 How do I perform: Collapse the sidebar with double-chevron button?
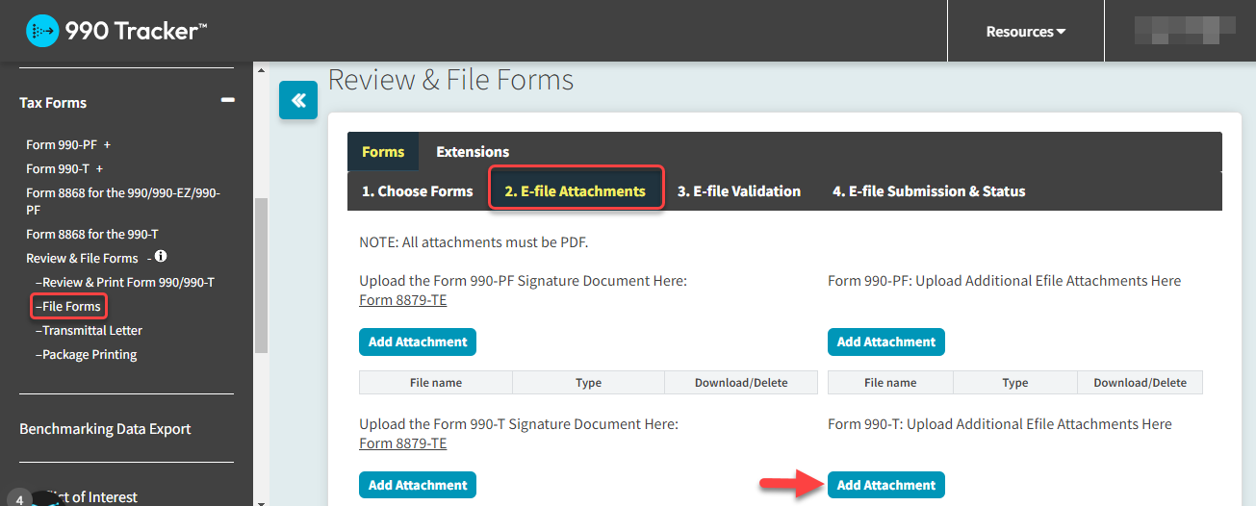click(298, 100)
